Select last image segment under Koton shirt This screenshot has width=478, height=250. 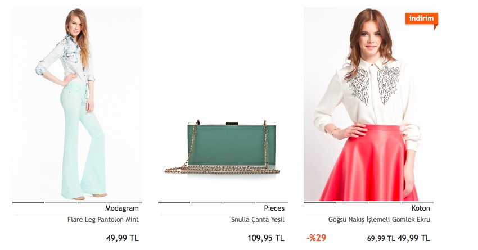(417, 202)
